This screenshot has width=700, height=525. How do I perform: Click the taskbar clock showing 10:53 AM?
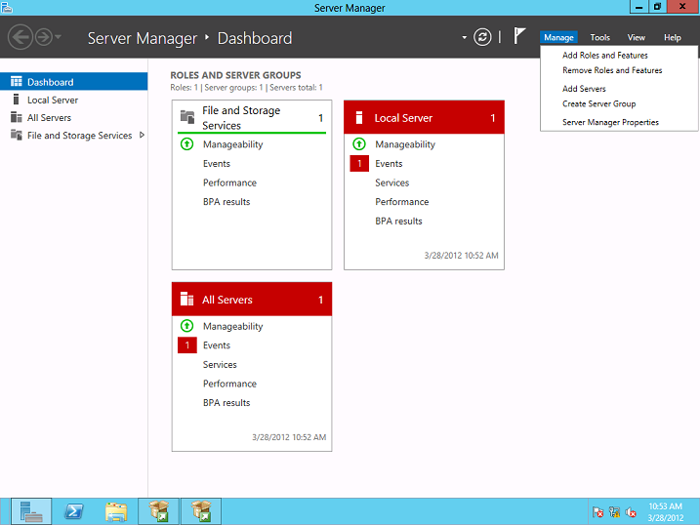[665, 511]
